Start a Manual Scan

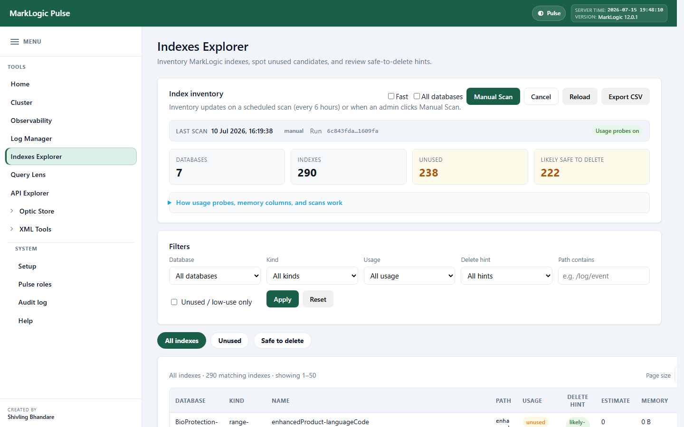(x=493, y=96)
